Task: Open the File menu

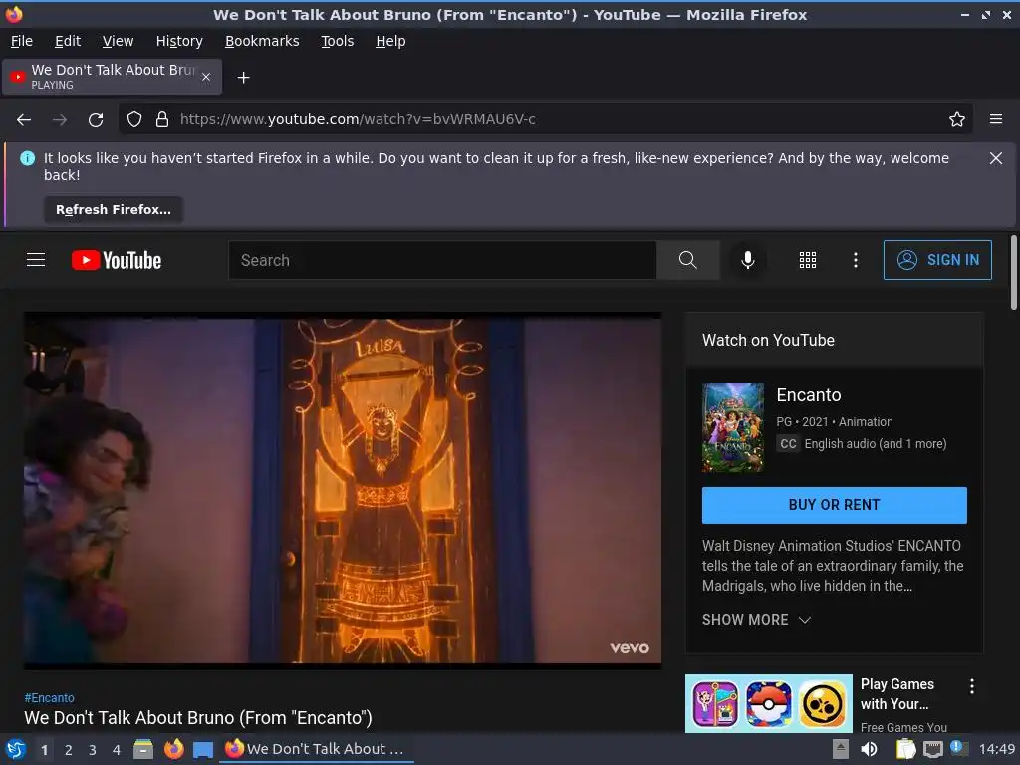Action: pos(22,41)
